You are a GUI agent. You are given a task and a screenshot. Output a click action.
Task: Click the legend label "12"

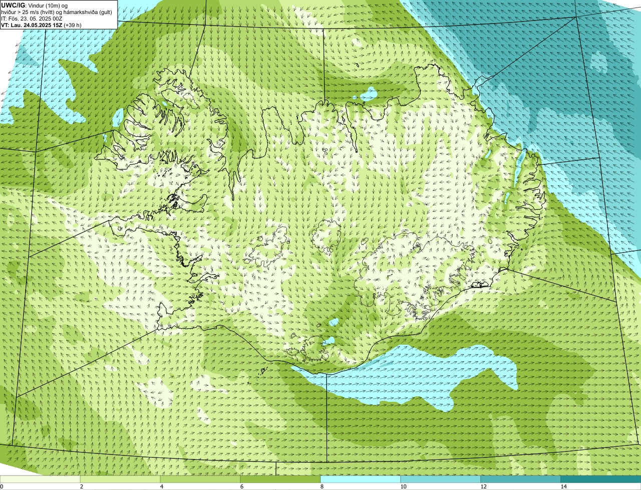click(483, 486)
